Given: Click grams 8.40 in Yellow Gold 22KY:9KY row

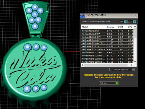Looking at the screenshot, I should (x=109, y=49).
